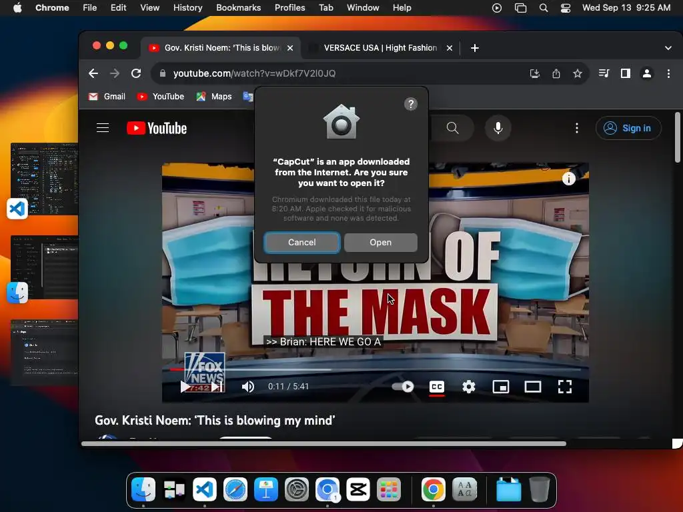The width and height of the screenshot is (683, 512).
Task: Open the YouTube hamburger guide menu
Action: (103, 128)
